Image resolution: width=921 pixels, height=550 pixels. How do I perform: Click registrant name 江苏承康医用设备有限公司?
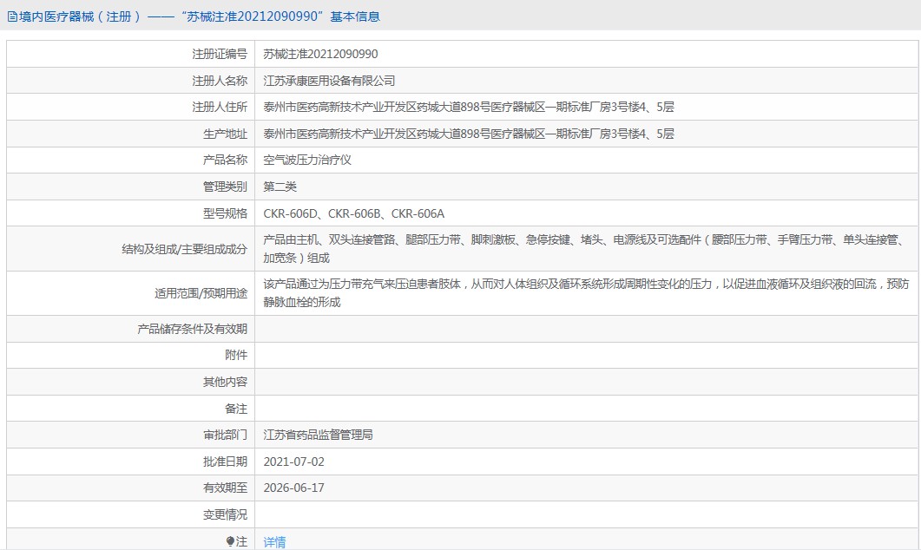pos(329,81)
